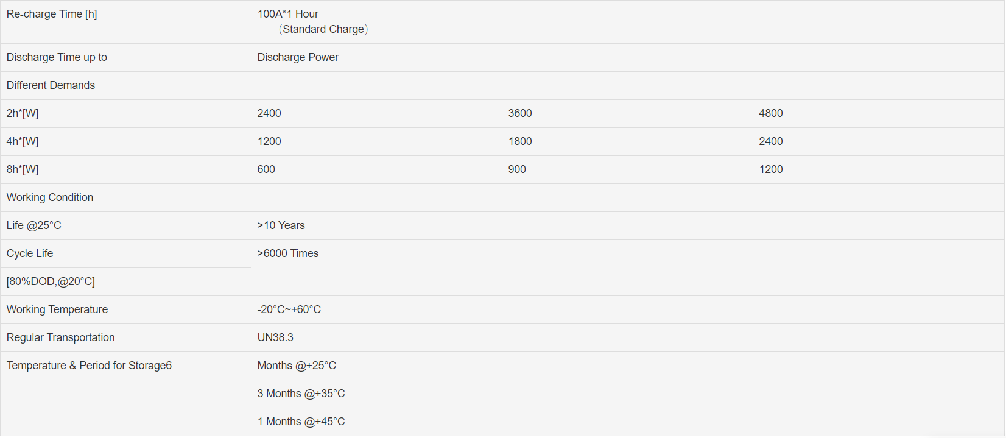Click the Different Demands section heading

51,85
